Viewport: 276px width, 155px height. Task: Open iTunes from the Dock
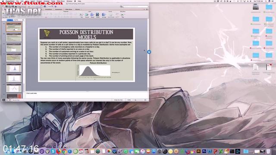pos(143,151)
